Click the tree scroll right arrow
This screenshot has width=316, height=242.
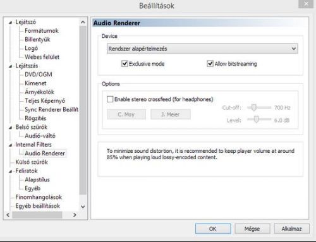coord(75,215)
